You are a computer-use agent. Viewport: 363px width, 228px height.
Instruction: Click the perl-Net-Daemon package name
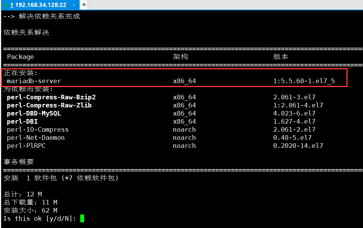point(35,138)
